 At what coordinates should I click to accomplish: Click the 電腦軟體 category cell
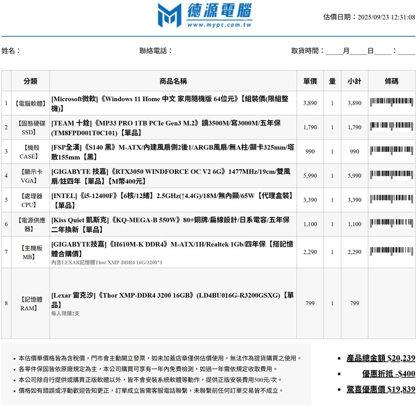pos(30,103)
